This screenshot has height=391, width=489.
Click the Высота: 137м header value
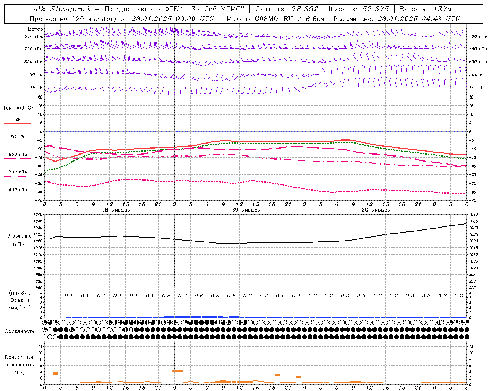point(425,9)
